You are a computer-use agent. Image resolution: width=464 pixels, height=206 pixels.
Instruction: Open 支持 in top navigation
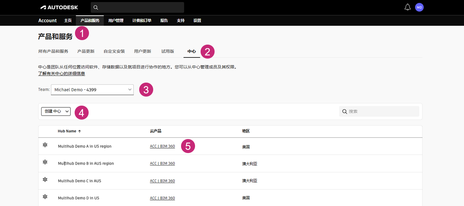click(181, 21)
